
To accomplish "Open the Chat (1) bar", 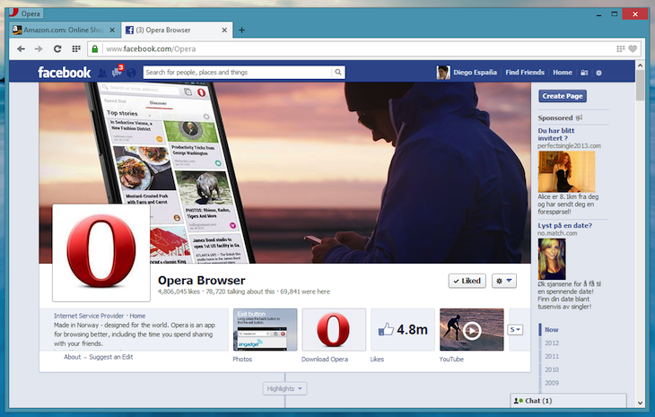I will coord(568,401).
